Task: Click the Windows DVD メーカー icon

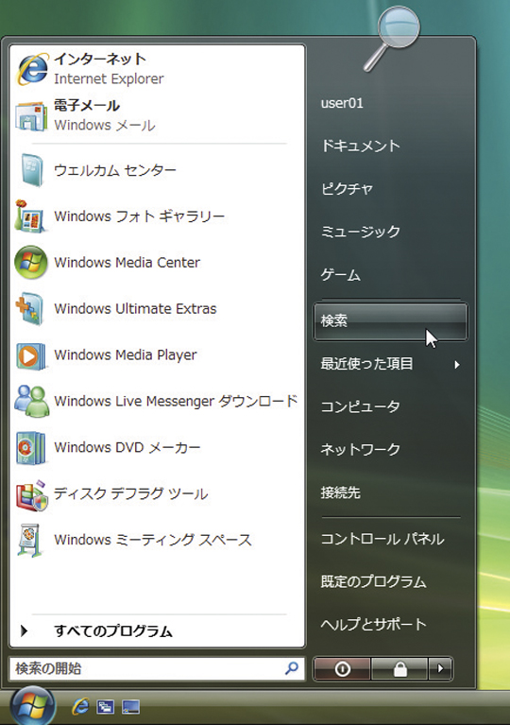Action: click(30, 448)
